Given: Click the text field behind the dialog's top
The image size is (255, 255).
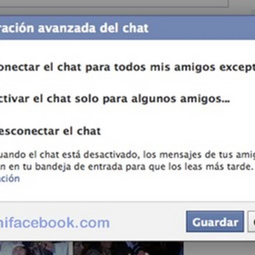Looking at the screenshot, I should (x=114, y=3).
